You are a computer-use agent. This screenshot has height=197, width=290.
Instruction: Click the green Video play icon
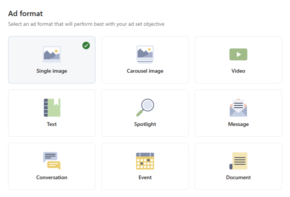(x=238, y=54)
